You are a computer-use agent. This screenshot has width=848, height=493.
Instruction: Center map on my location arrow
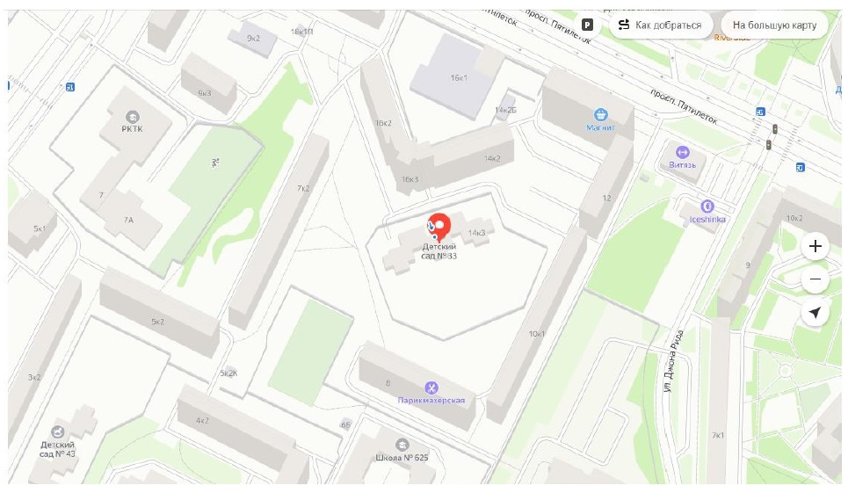[815, 313]
